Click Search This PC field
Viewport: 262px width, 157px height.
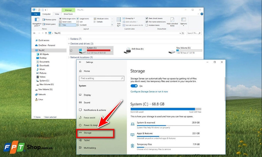[x=194, y=33]
